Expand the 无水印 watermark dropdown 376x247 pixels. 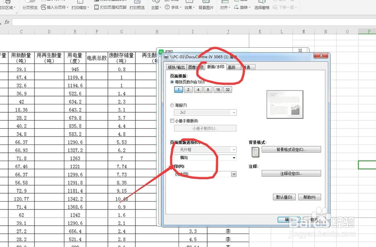(233, 173)
